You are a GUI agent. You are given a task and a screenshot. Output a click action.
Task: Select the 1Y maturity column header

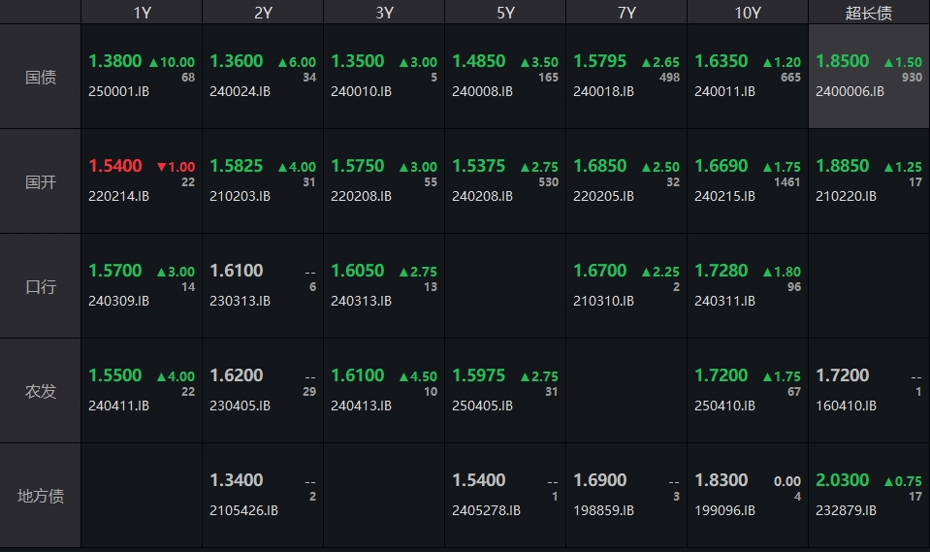point(142,13)
